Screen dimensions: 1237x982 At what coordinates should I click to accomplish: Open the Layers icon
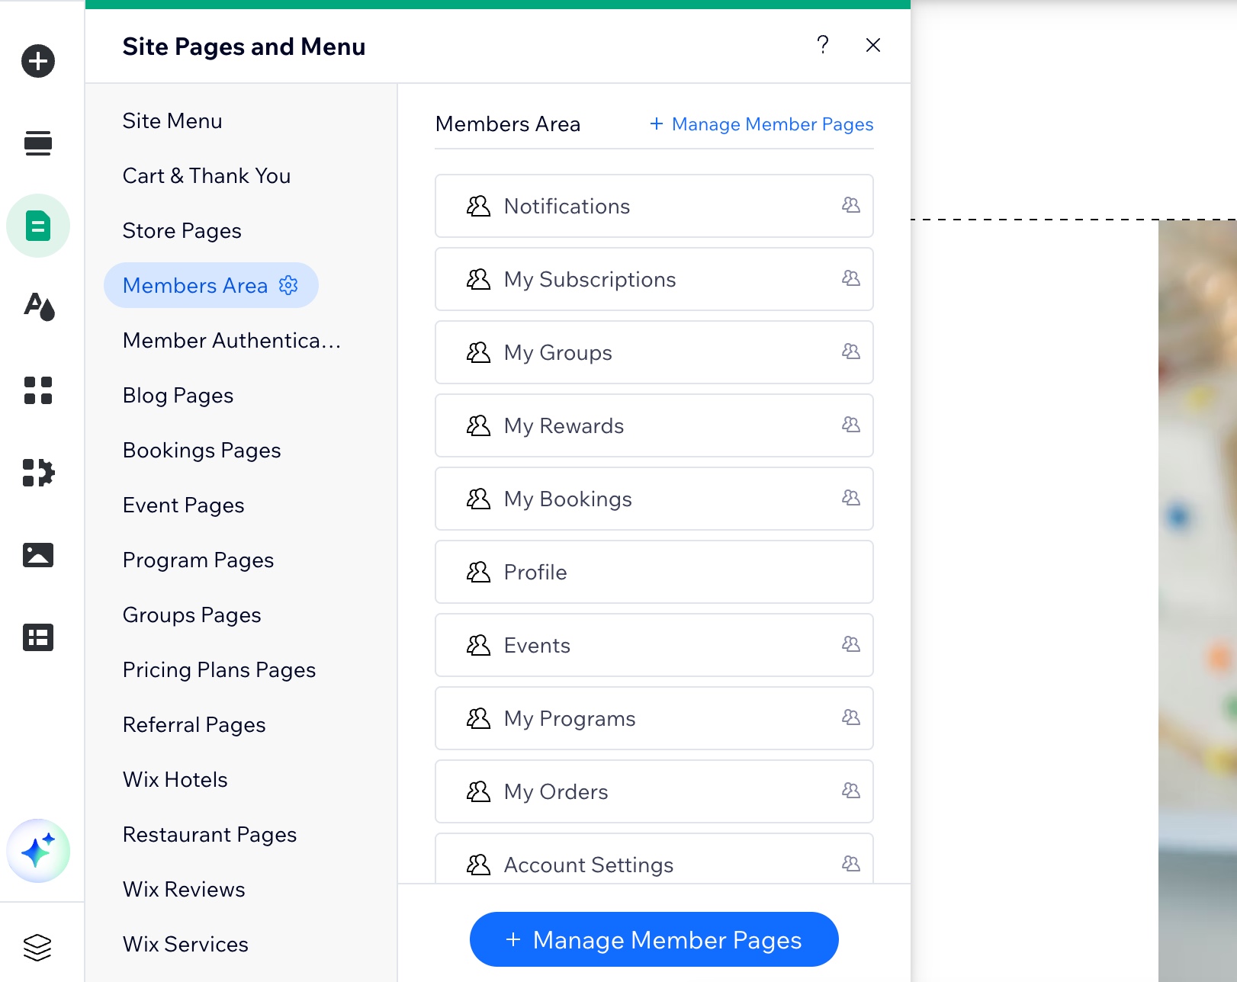click(37, 948)
